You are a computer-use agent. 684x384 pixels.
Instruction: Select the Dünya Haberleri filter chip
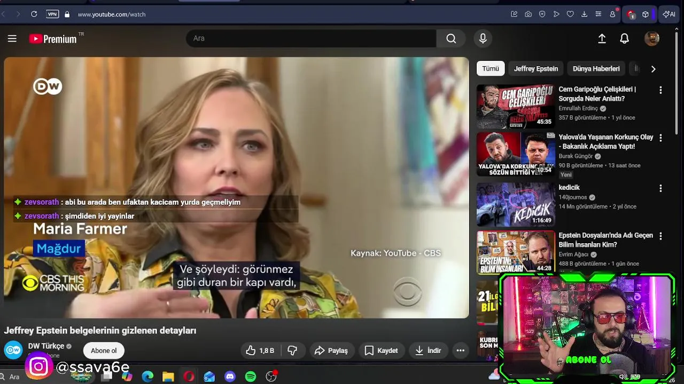[596, 69]
